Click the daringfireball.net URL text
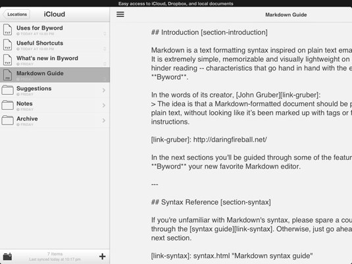352x264 pixels. [x=230, y=140]
